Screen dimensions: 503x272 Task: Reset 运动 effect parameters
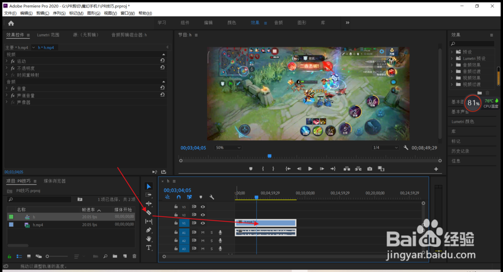tap(162, 60)
